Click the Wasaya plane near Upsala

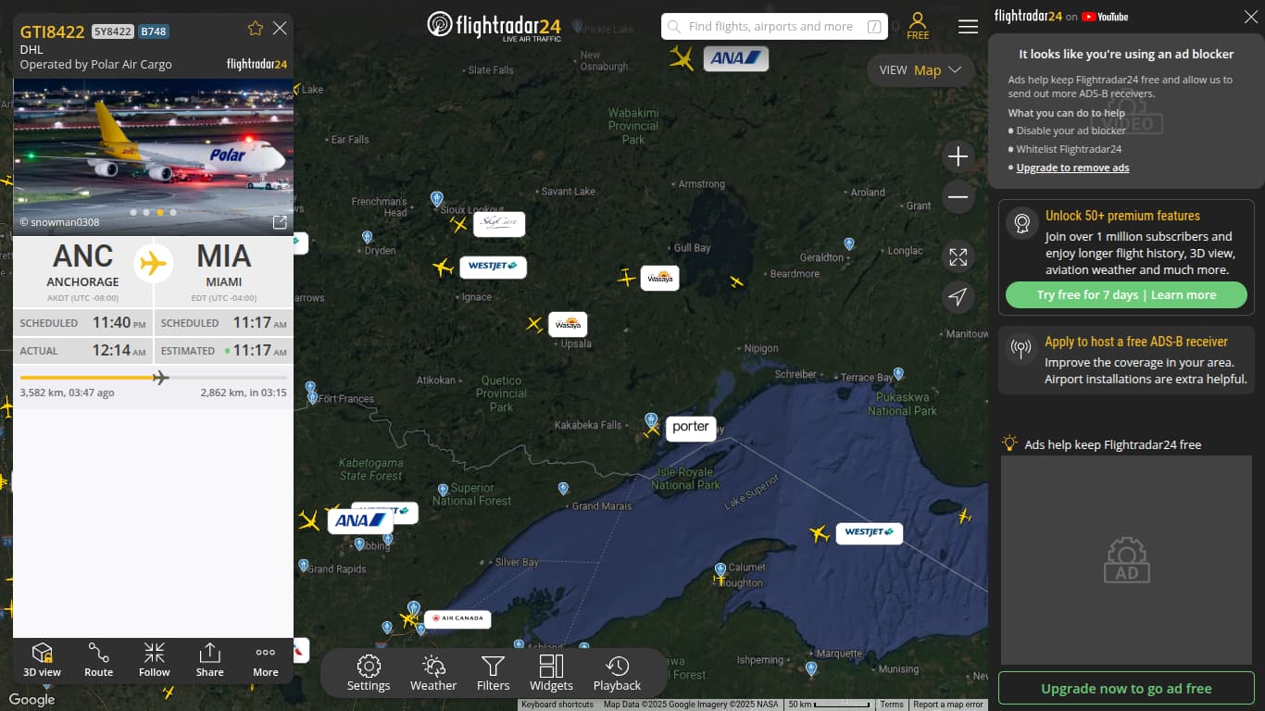coord(534,324)
